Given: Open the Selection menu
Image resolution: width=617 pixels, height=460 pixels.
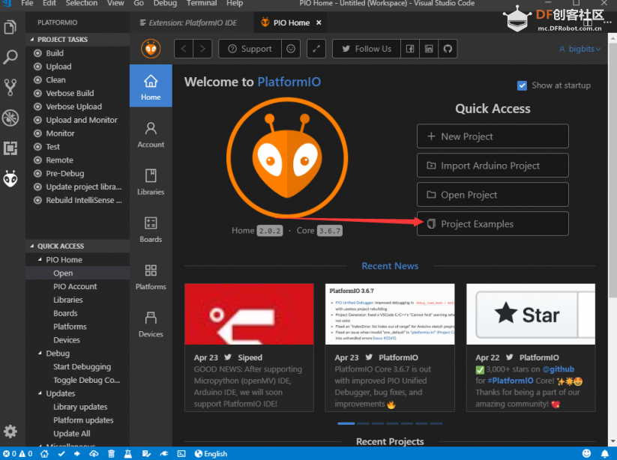Looking at the screenshot, I should (x=82, y=3).
